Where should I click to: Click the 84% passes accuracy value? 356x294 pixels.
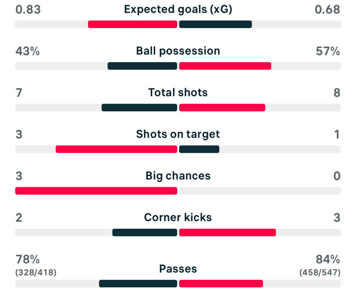[x=327, y=259]
